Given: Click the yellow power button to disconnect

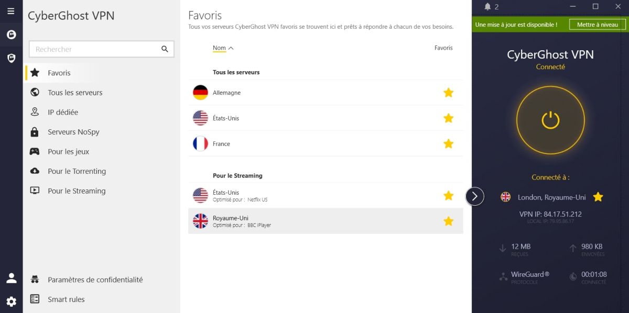Looking at the screenshot, I should (x=550, y=120).
